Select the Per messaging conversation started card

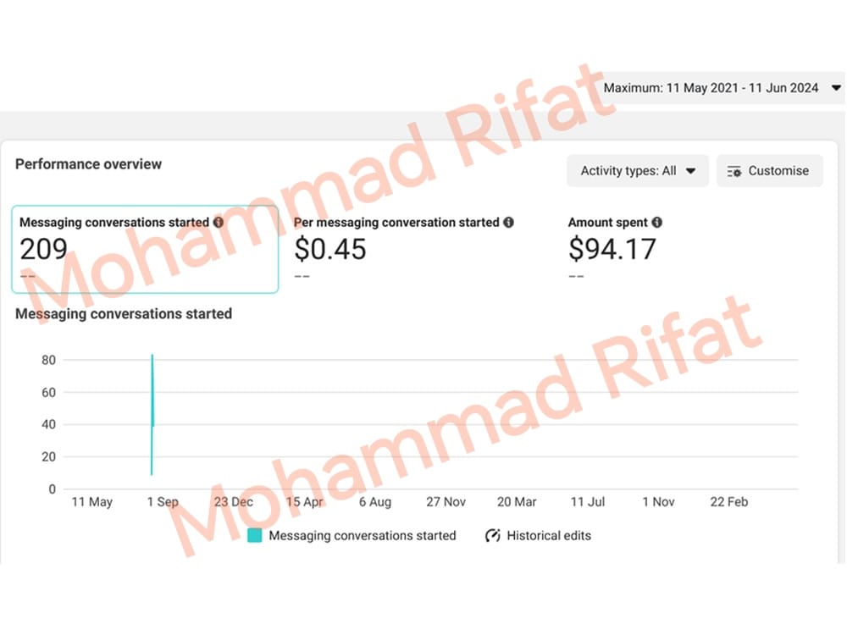[403, 249]
